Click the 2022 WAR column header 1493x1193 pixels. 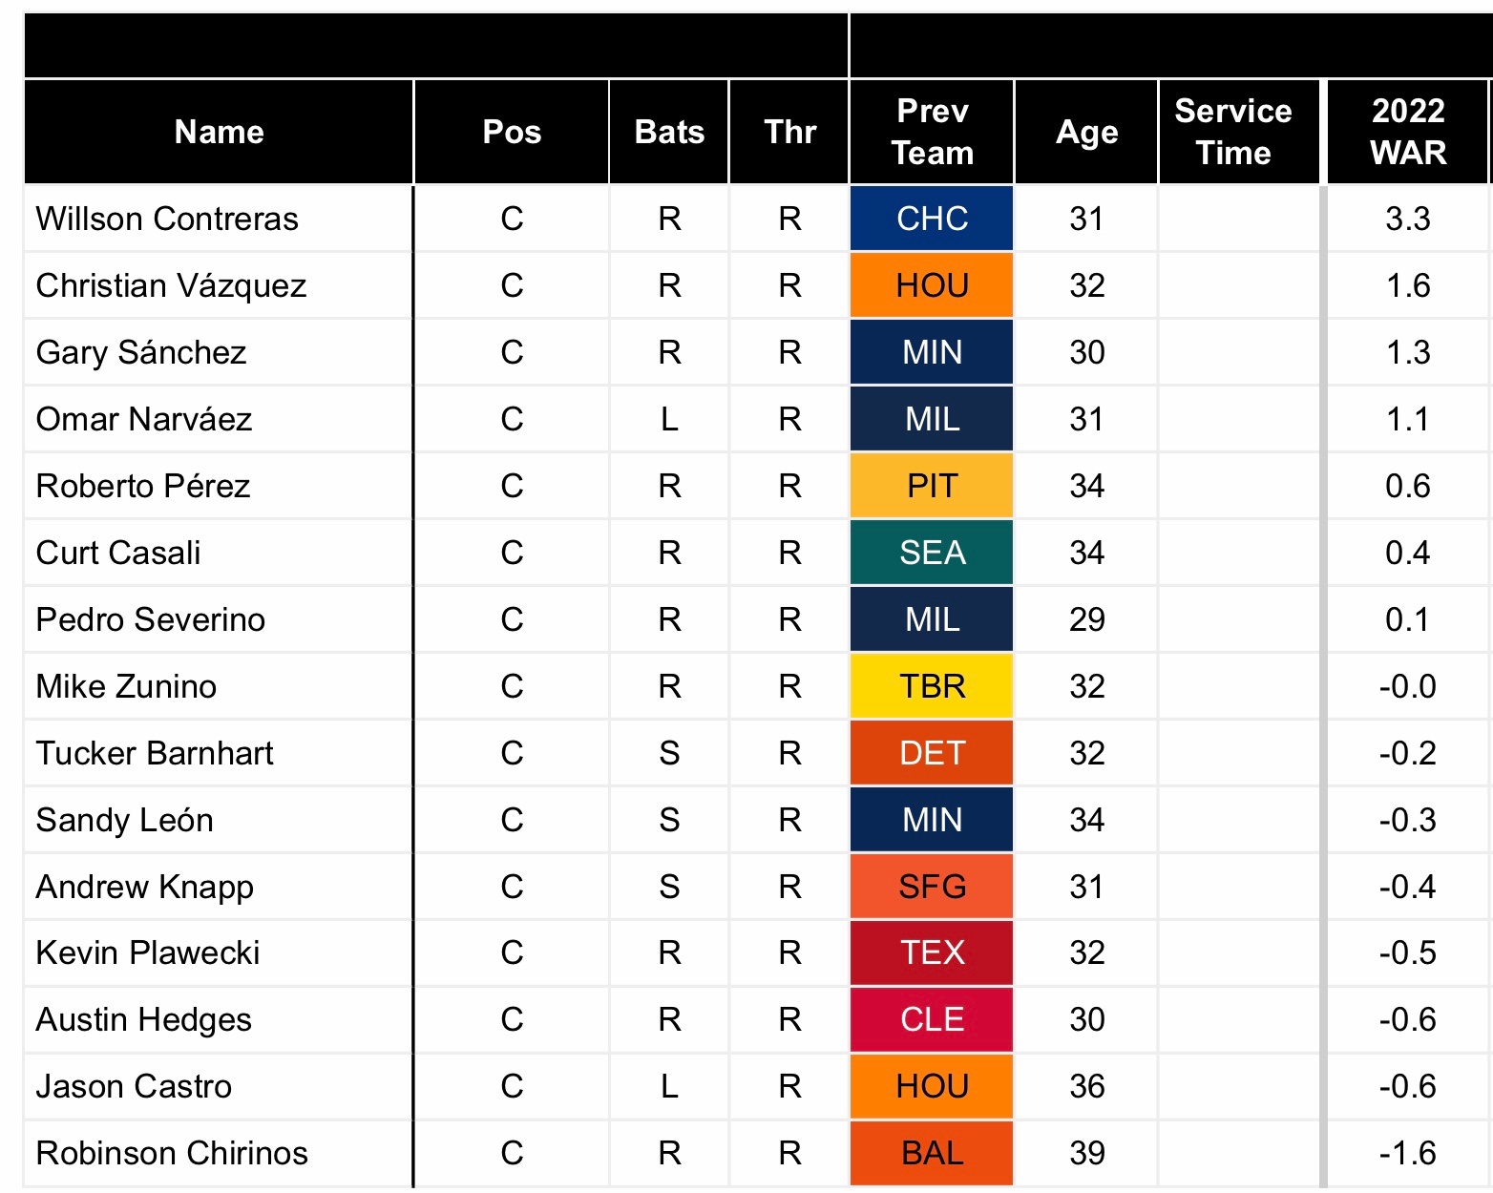coord(1408,132)
